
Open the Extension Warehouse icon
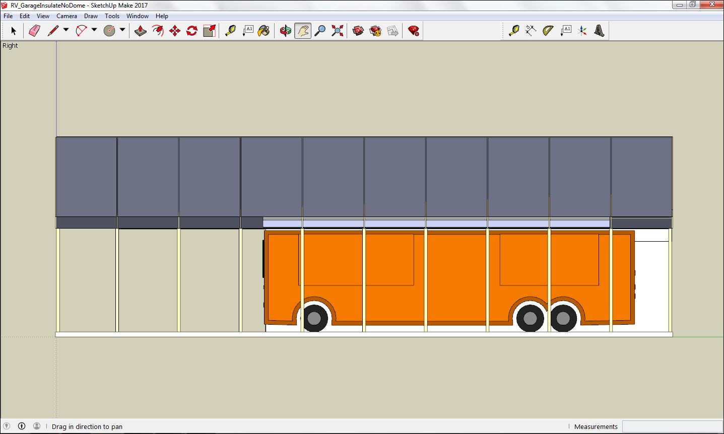[x=375, y=31]
